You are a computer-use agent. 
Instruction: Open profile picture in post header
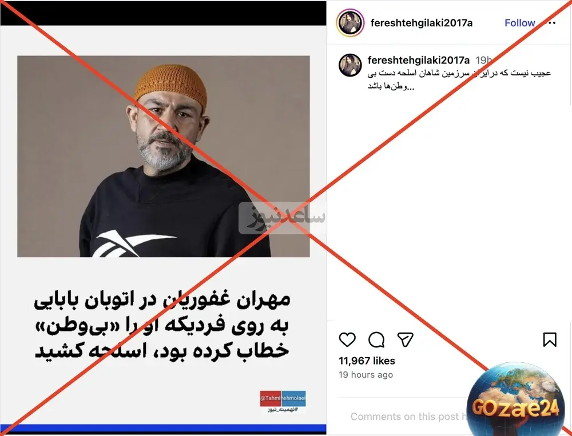(350, 23)
